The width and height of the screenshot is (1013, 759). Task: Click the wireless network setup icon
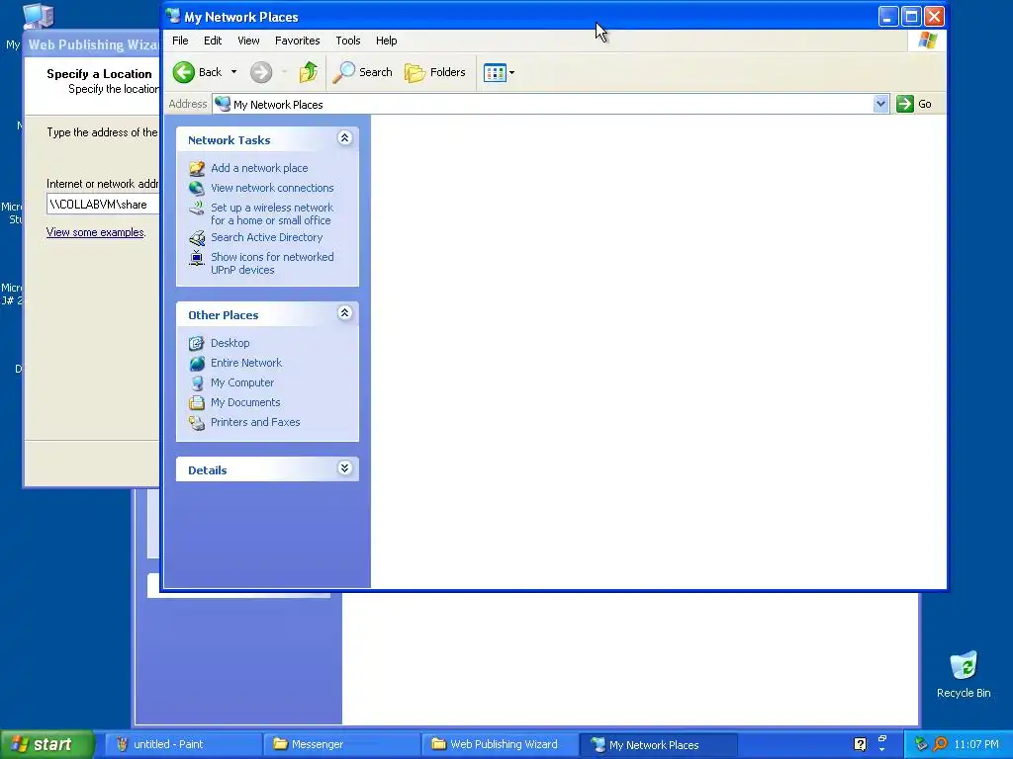point(197,208)
